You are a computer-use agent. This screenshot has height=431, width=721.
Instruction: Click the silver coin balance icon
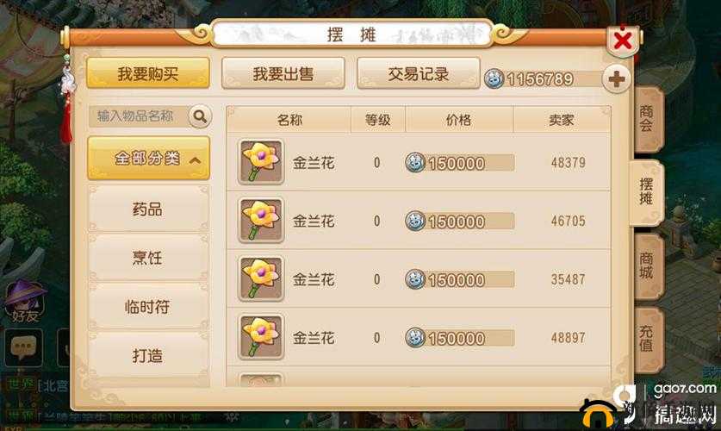pos(494,78)
